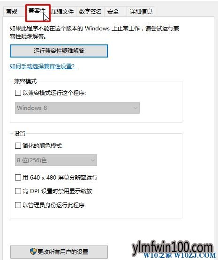218x260 pixels.
Task: Tick the 简化的颜色模式 checkbox
Action: [x=18, y=146]
